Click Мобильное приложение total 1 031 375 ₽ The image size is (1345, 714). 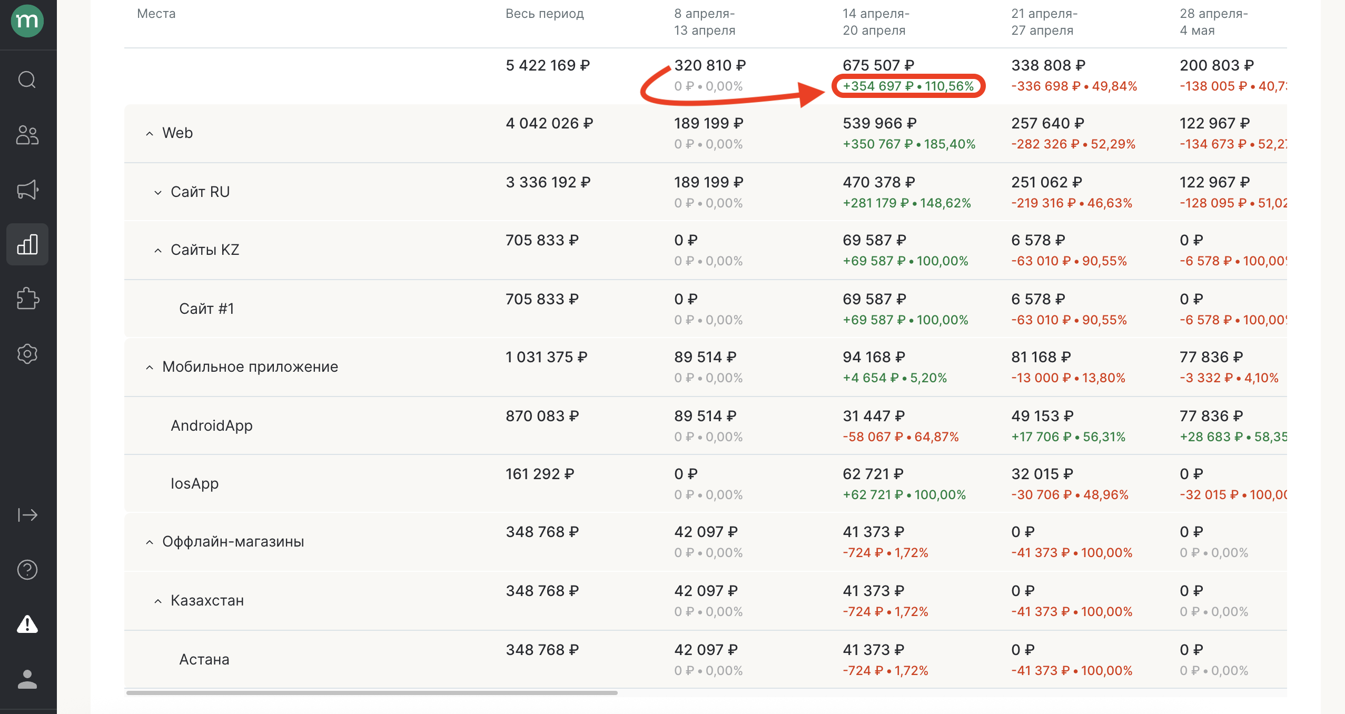(546, 357)
